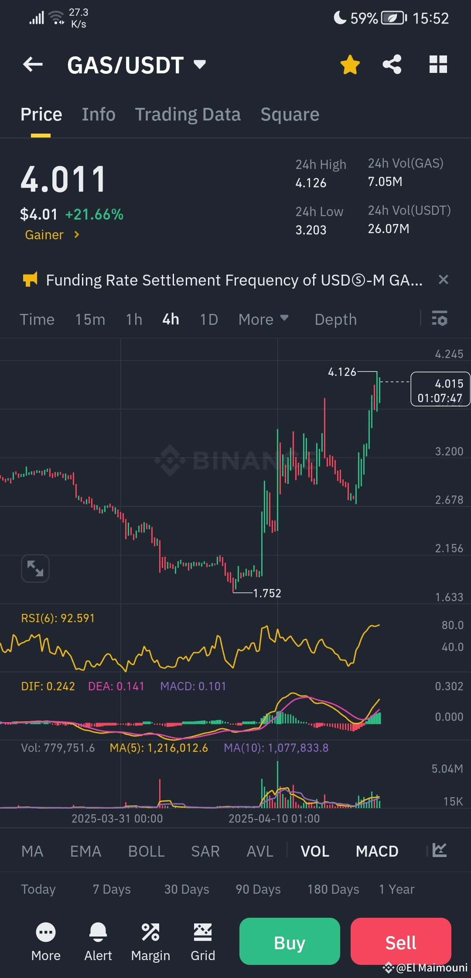This screenshot has height=978, width=471.
Task: Dismiss the funding rate announcement banner
Action: (443, 279)
